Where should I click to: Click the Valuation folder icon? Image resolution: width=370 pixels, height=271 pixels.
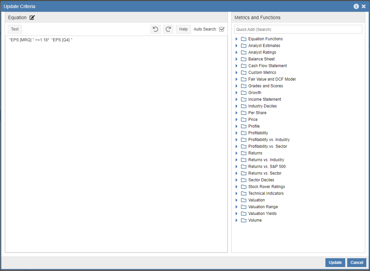[x=244, y=200]
